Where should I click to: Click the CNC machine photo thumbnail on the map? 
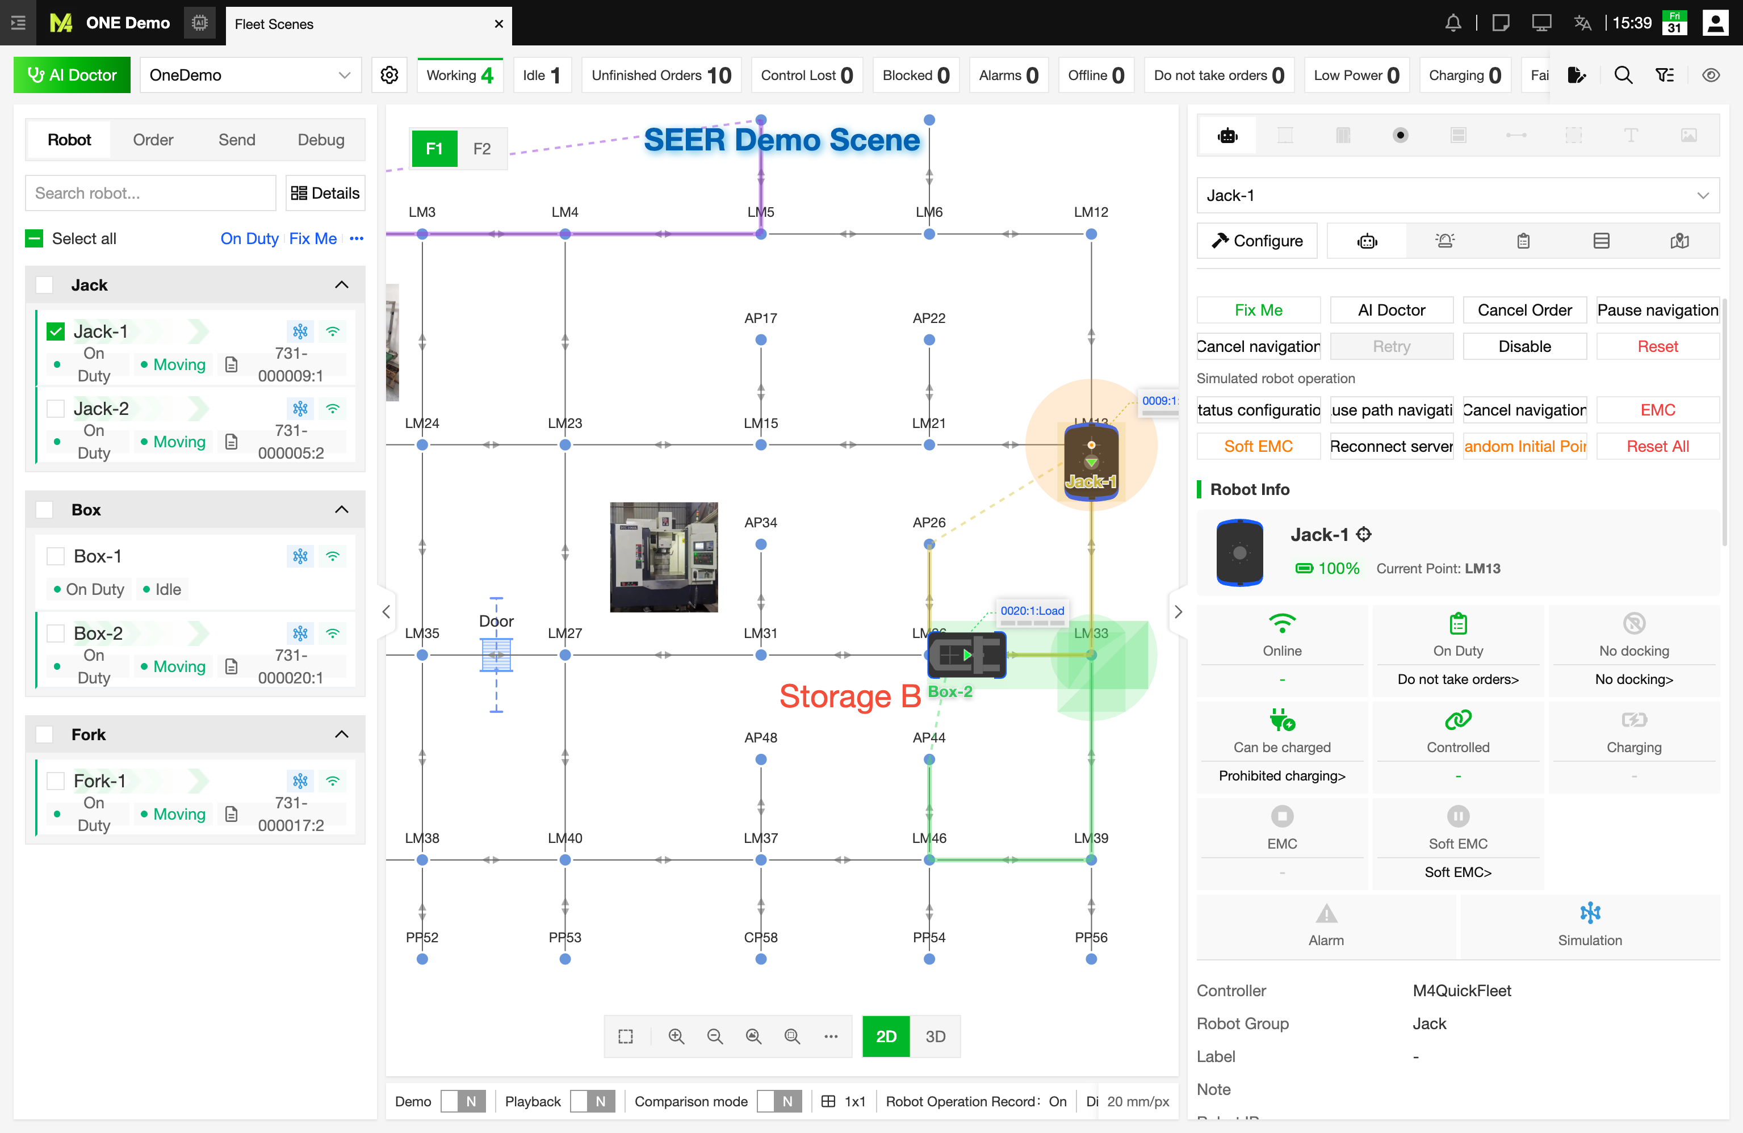pos(664,557)
